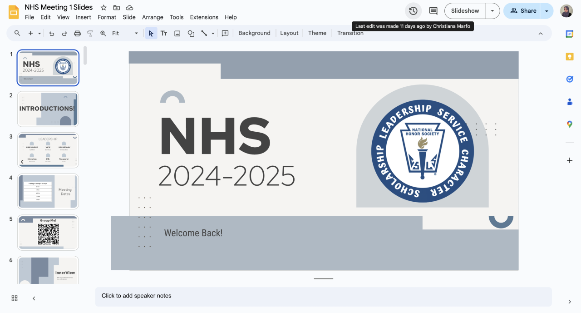Screen dimensions: 581x313
Task: Open Share options dropdown arrow
Action: point(547,11)
